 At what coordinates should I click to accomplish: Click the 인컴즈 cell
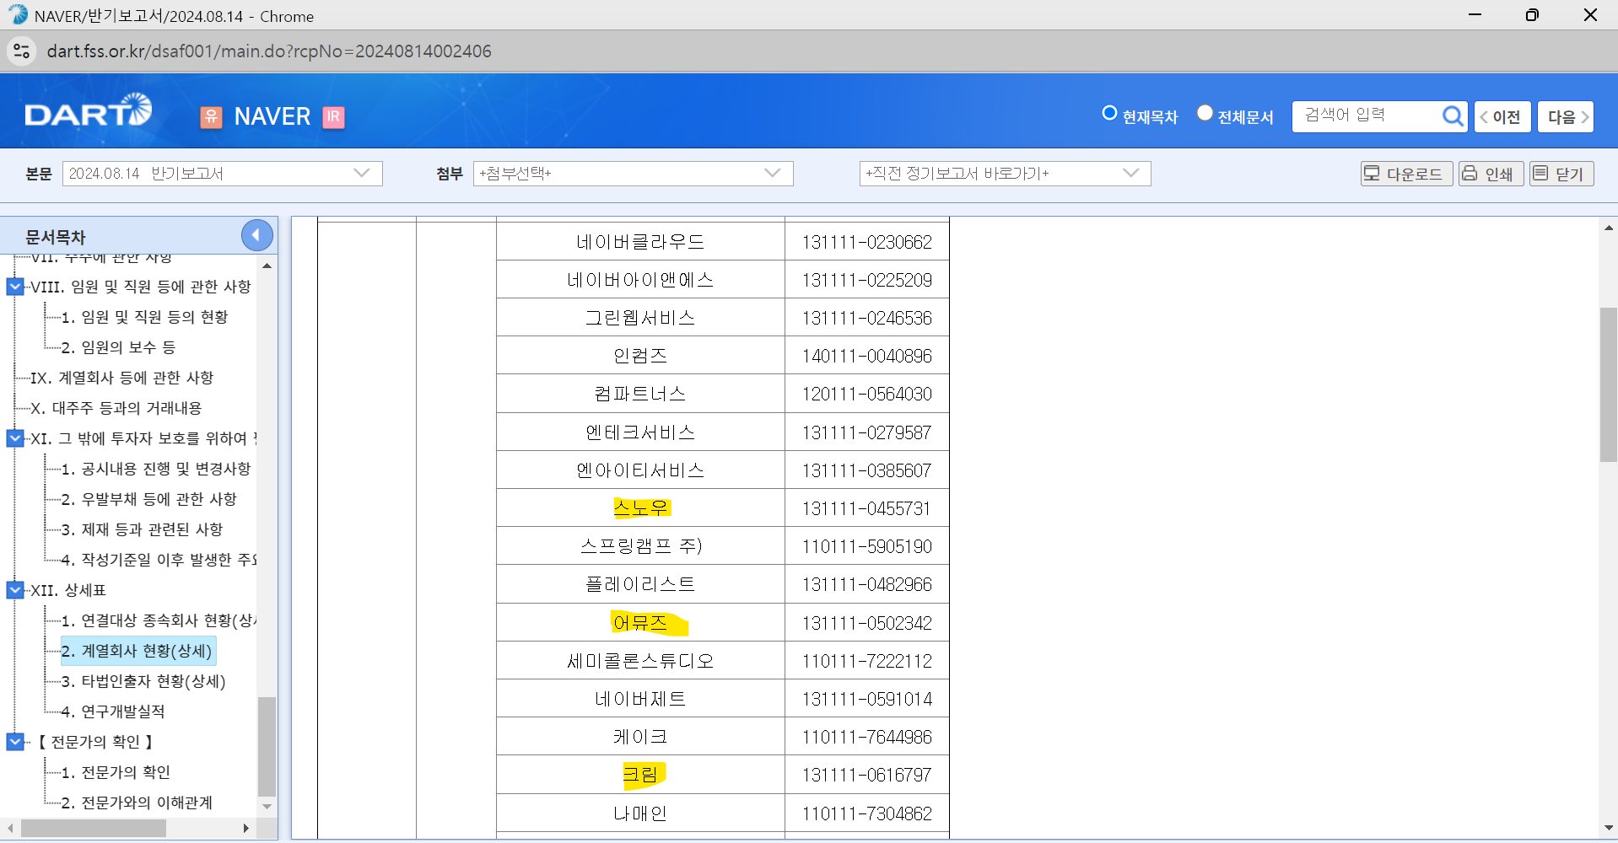pos(641,356)
